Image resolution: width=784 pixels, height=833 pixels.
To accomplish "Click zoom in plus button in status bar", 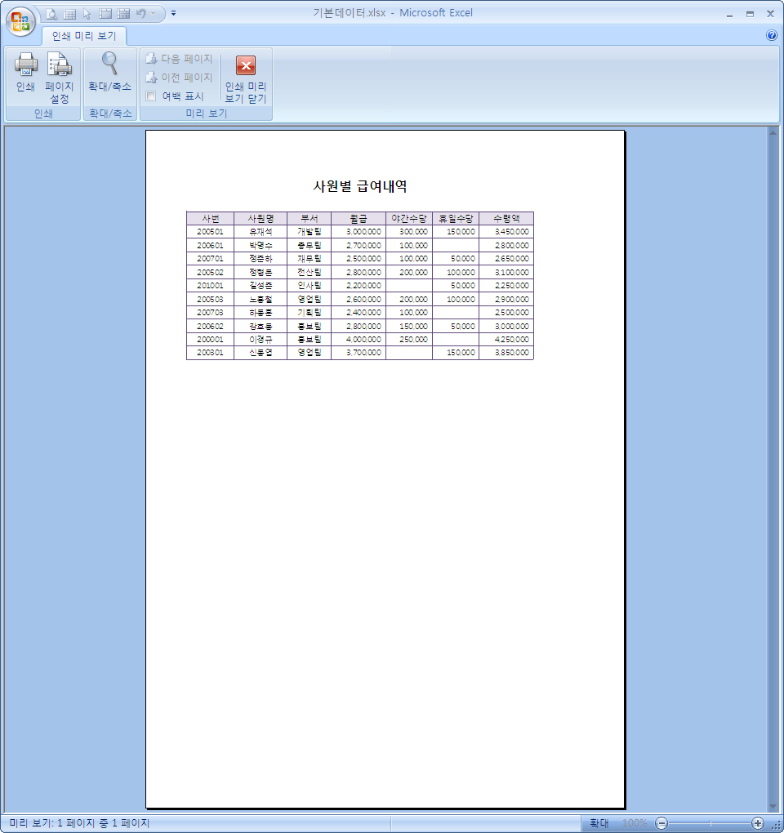I will coord(758,823).
